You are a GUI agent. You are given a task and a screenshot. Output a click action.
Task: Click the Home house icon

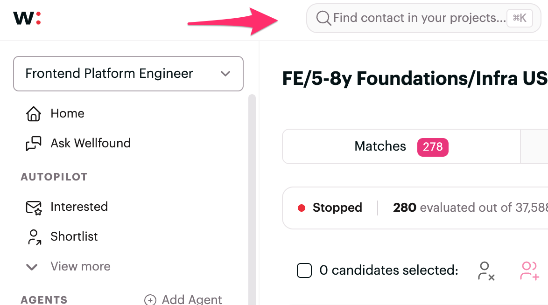pos(33,114)
